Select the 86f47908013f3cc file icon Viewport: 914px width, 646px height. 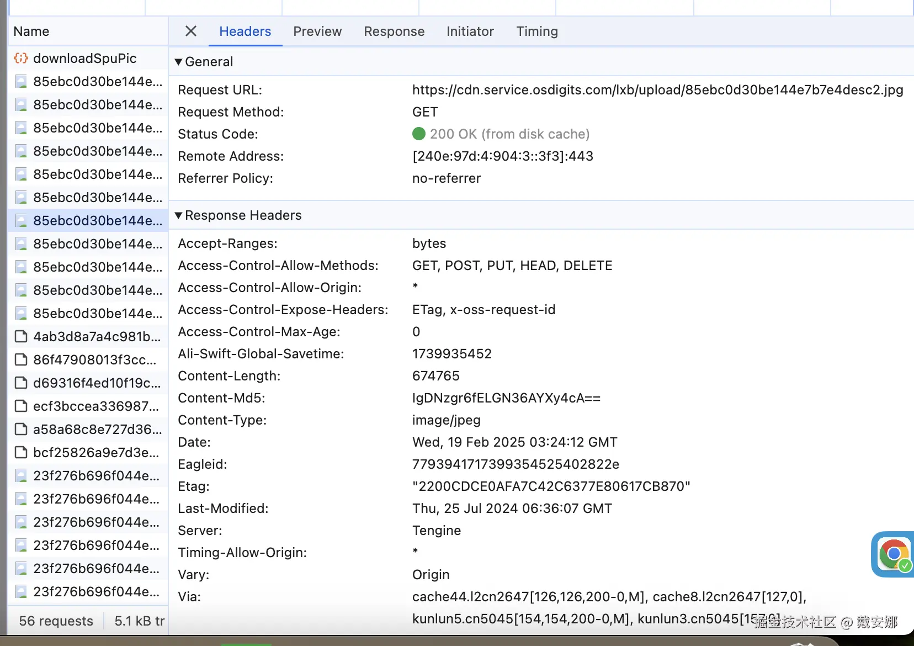click(x=21, y=359)
